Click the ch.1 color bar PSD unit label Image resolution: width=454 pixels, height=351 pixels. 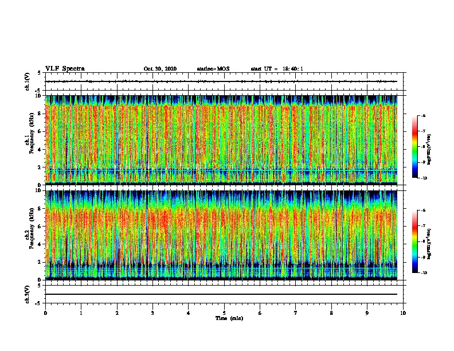coord(429,150)
